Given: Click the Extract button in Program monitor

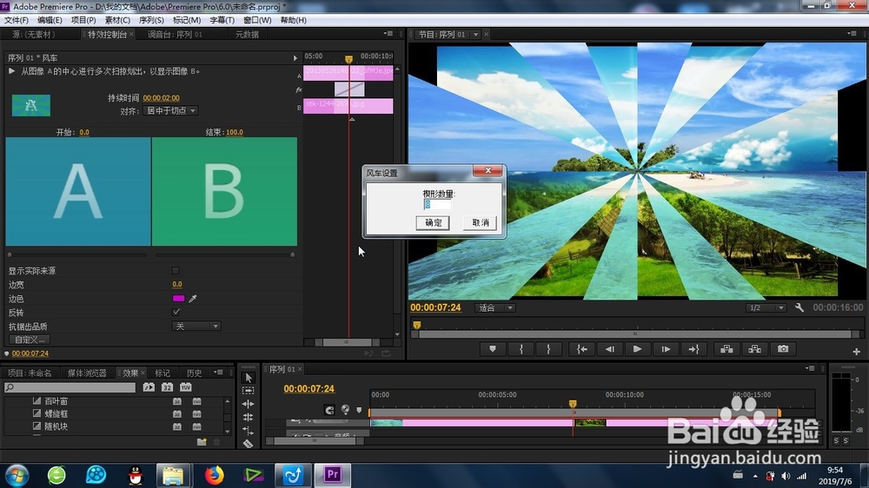Looking at the screenshot, I should click(x=755, y=349).
